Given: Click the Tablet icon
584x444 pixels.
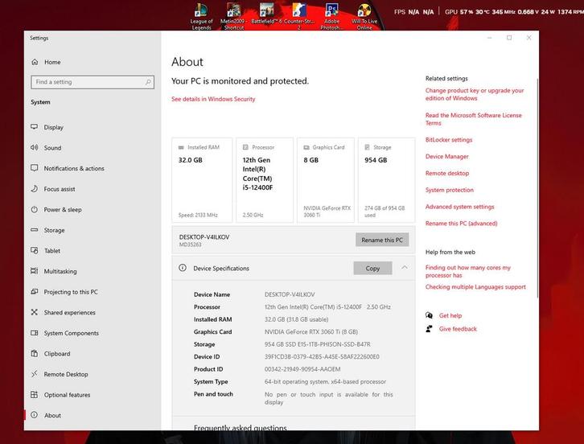Looking at the screenshot, I should [x=35, y=250].
